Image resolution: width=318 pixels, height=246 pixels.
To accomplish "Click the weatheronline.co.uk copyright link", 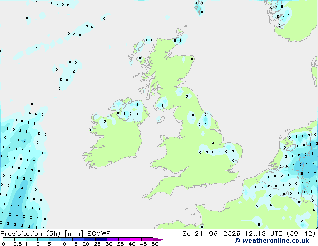I will coord(272,241).
